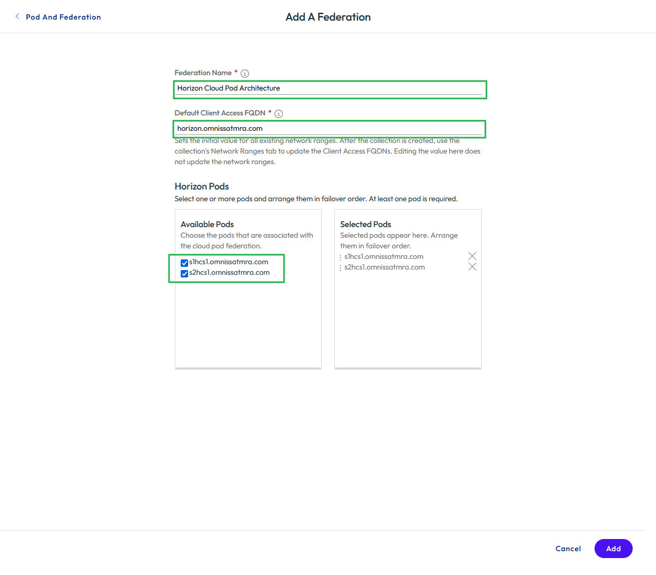Focus the Federation Name text field

329,88
